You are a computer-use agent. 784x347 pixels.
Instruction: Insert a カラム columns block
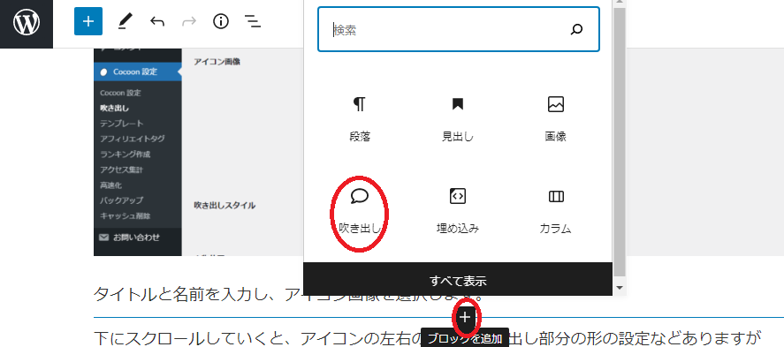click(x=555, y=212)
